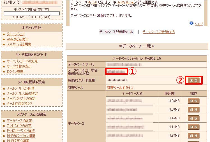Select データベースと管理ツール tab
This screenshot has height=142, width=210.
click(x=116, y=32)
